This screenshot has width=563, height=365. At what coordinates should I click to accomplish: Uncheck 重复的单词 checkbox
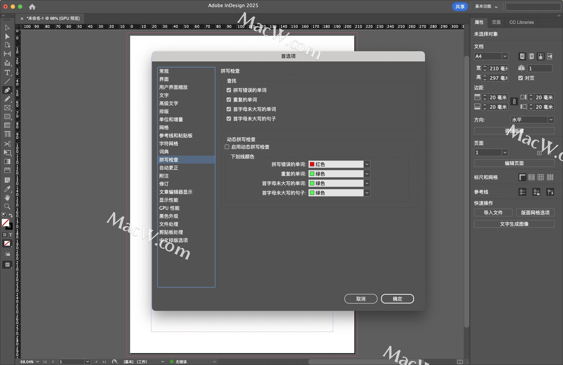pos(229,100)
